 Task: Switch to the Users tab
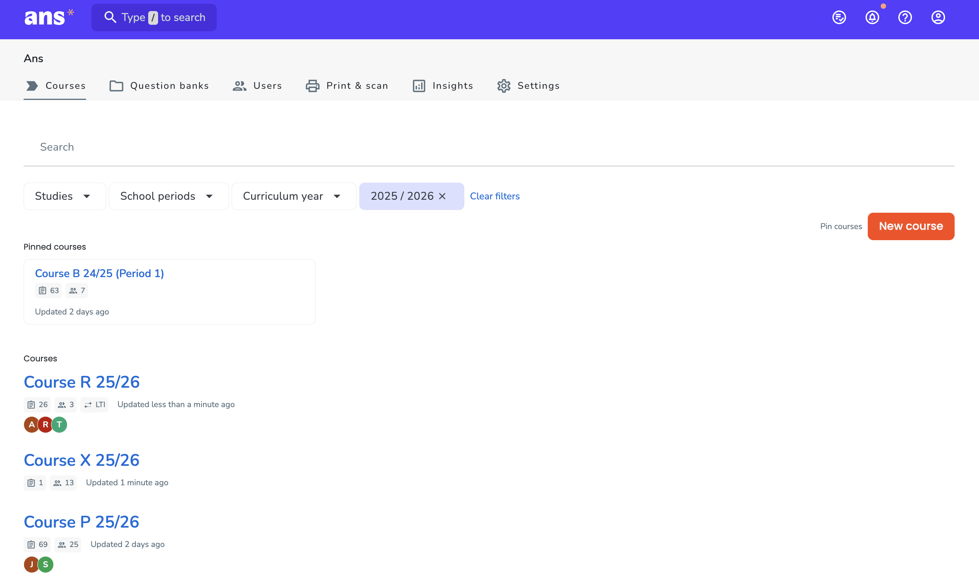[257, 86]
